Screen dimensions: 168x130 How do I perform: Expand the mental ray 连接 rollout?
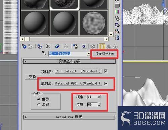click(x=69, y=117)
